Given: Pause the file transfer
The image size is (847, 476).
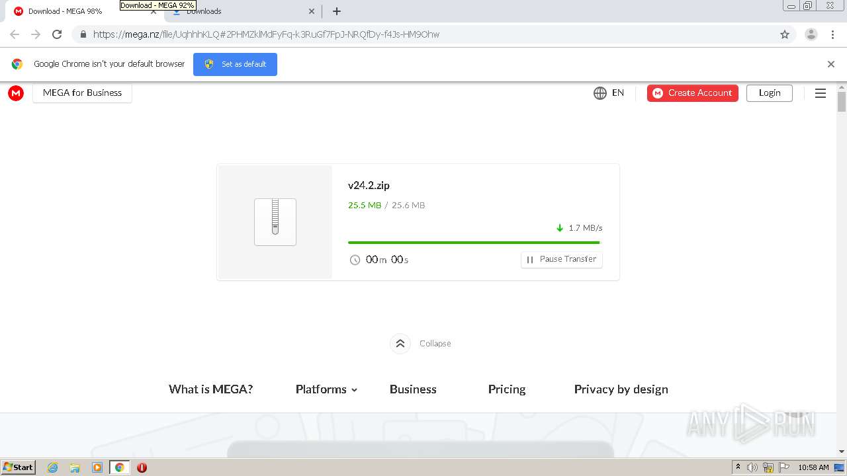Looking at the screenshot, I should coord(562,259).
